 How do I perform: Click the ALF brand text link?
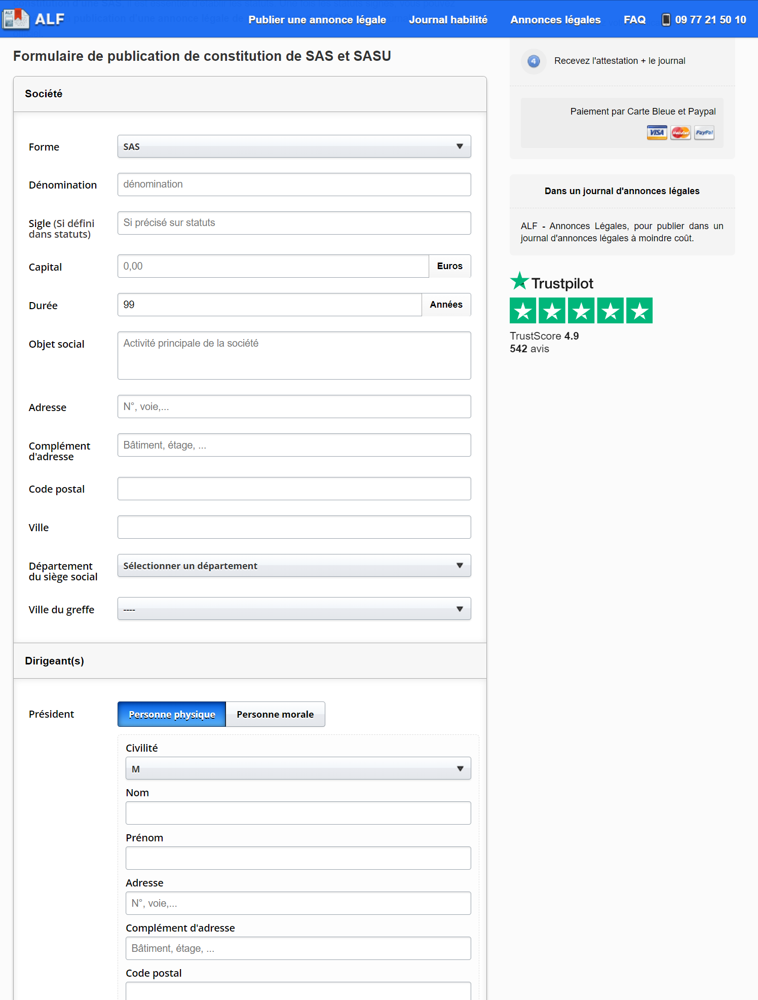50,19
